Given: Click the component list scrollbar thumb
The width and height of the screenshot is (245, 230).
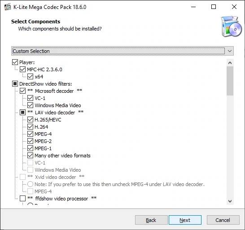Looking at the screenshot, I should tap(230, 81).
